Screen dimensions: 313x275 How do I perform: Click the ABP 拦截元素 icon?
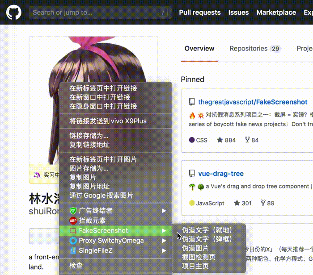click(73, 221)
